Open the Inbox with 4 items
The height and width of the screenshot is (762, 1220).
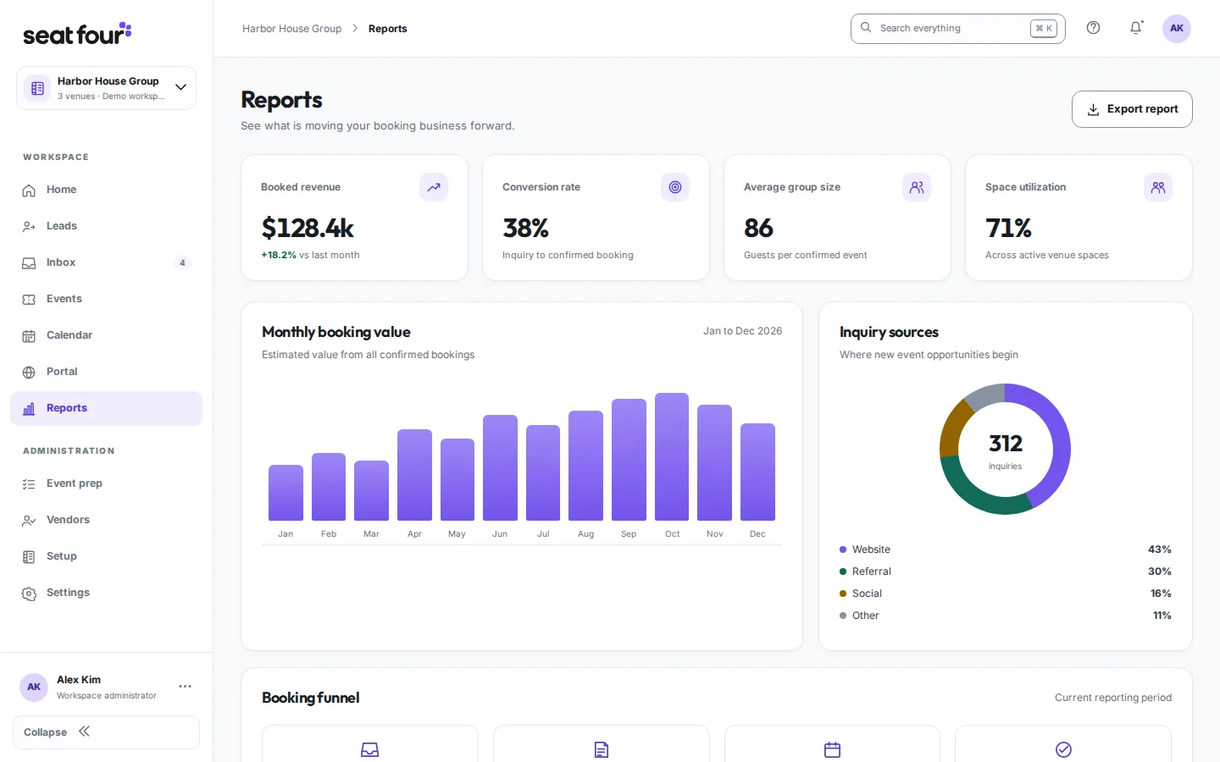[106, 262]
